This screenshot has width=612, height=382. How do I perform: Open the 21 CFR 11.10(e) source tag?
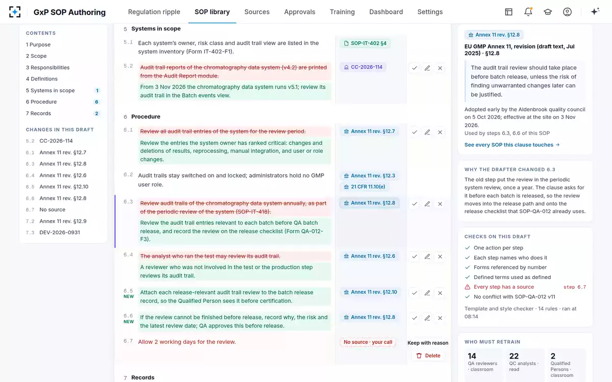[x=365, y=187]
